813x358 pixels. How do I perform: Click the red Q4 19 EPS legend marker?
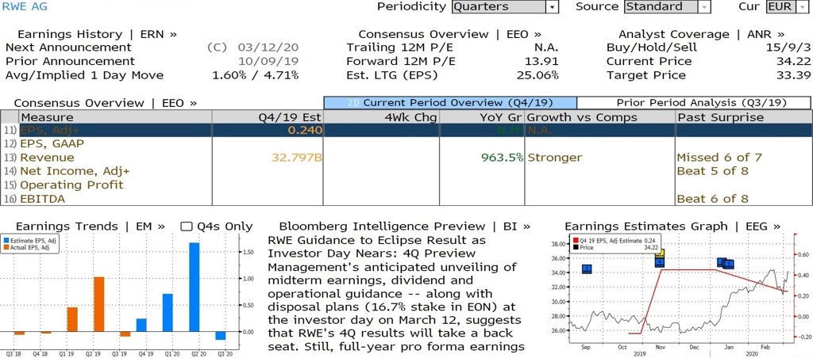click(x=575, y=241)
